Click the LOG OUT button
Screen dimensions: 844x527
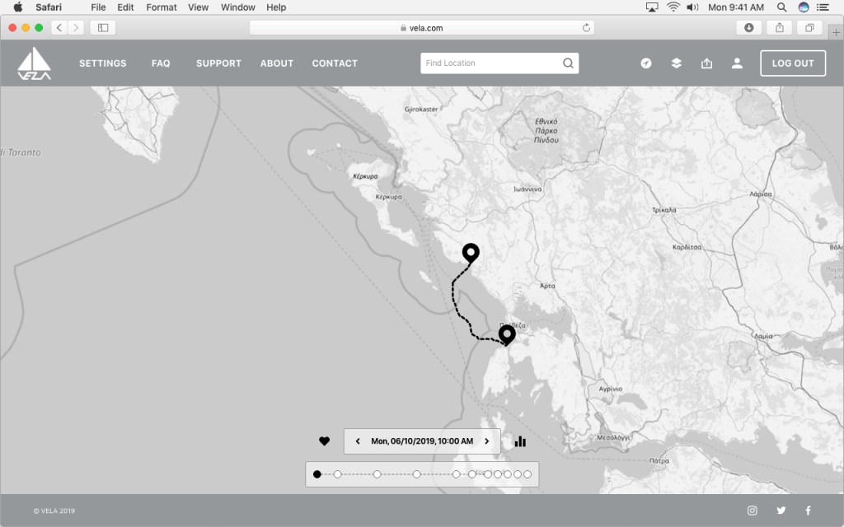coord(792,63)
